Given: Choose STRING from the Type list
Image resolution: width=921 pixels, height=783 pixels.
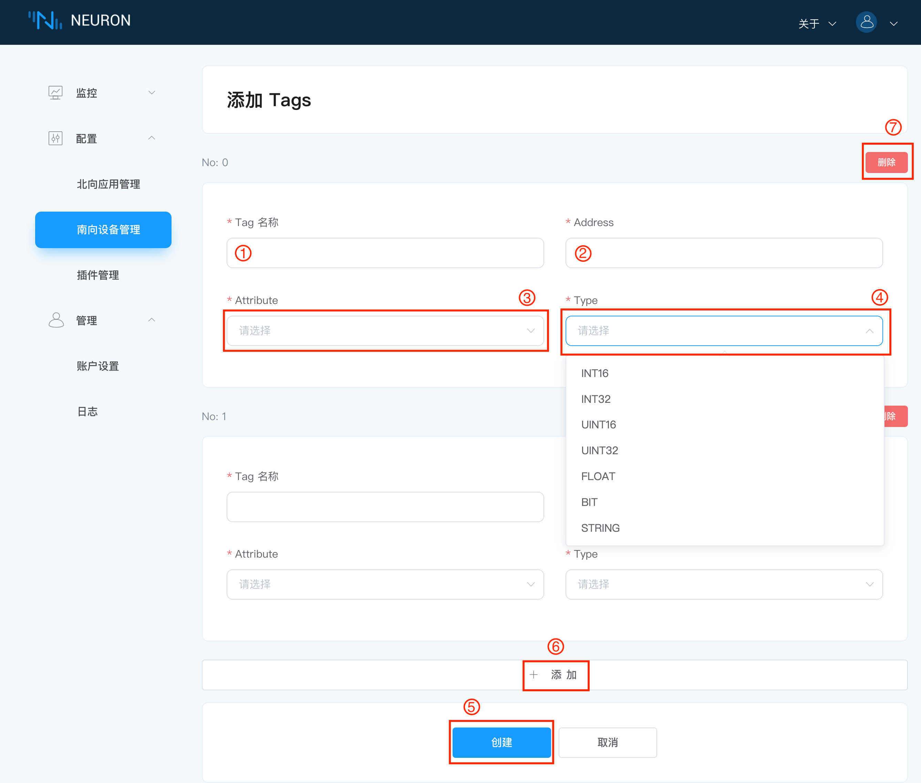Looking at the screenshot, I should click(x=725, y=528).
